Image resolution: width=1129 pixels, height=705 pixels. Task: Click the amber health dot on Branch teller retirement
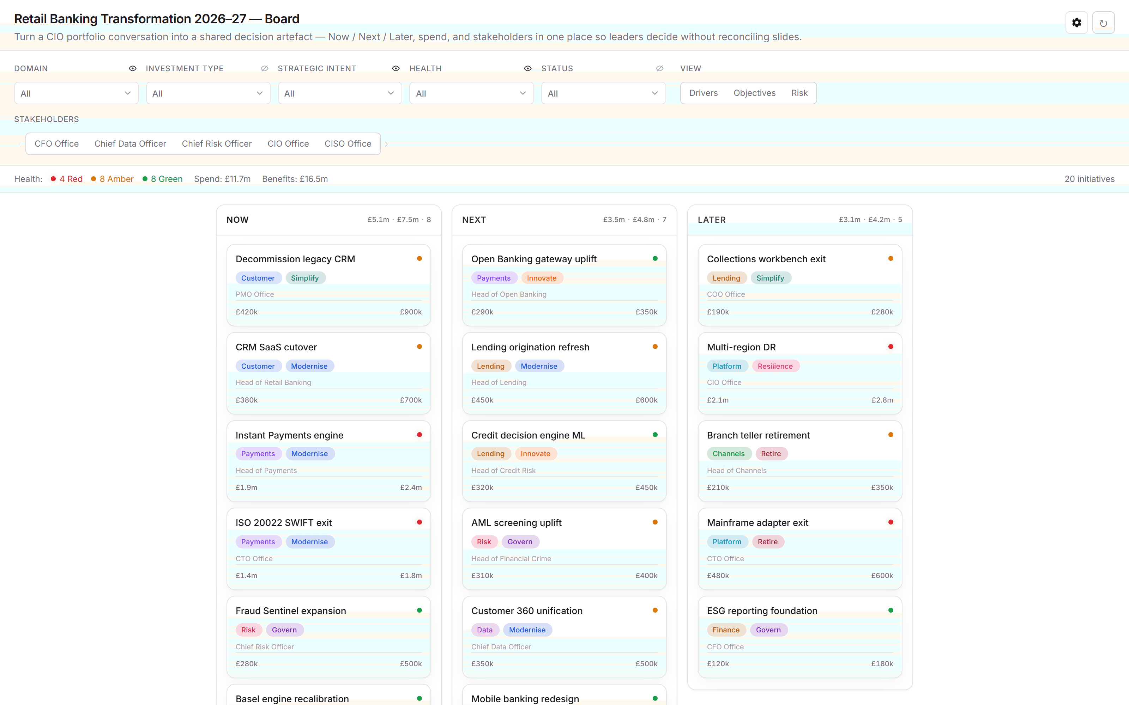[890, 435]
